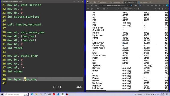Open the ENG language indicator
Viewport: 170px width, 96px height.
pos(158,94)
